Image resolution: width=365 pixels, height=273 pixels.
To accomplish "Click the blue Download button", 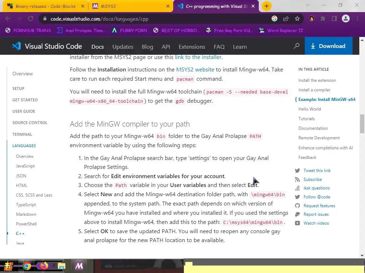I will [328, 46].
